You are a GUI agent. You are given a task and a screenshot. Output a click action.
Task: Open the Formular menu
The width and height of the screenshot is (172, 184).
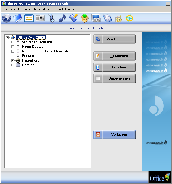(x=24, y=9)
